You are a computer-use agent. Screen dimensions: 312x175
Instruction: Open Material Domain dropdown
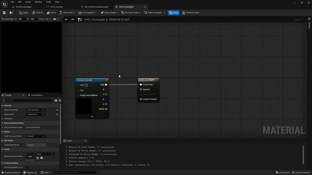36,110
